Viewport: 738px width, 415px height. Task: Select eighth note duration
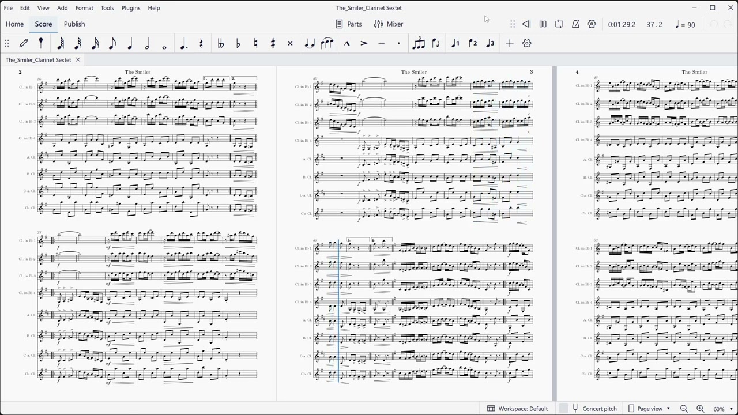click(112, 43)
